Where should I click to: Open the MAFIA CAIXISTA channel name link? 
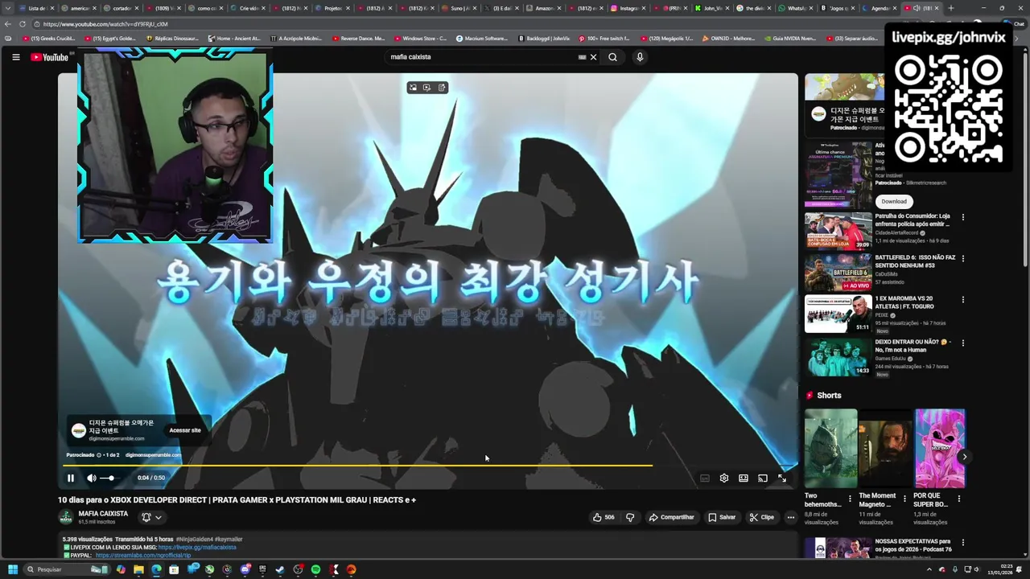coord(103,513)
